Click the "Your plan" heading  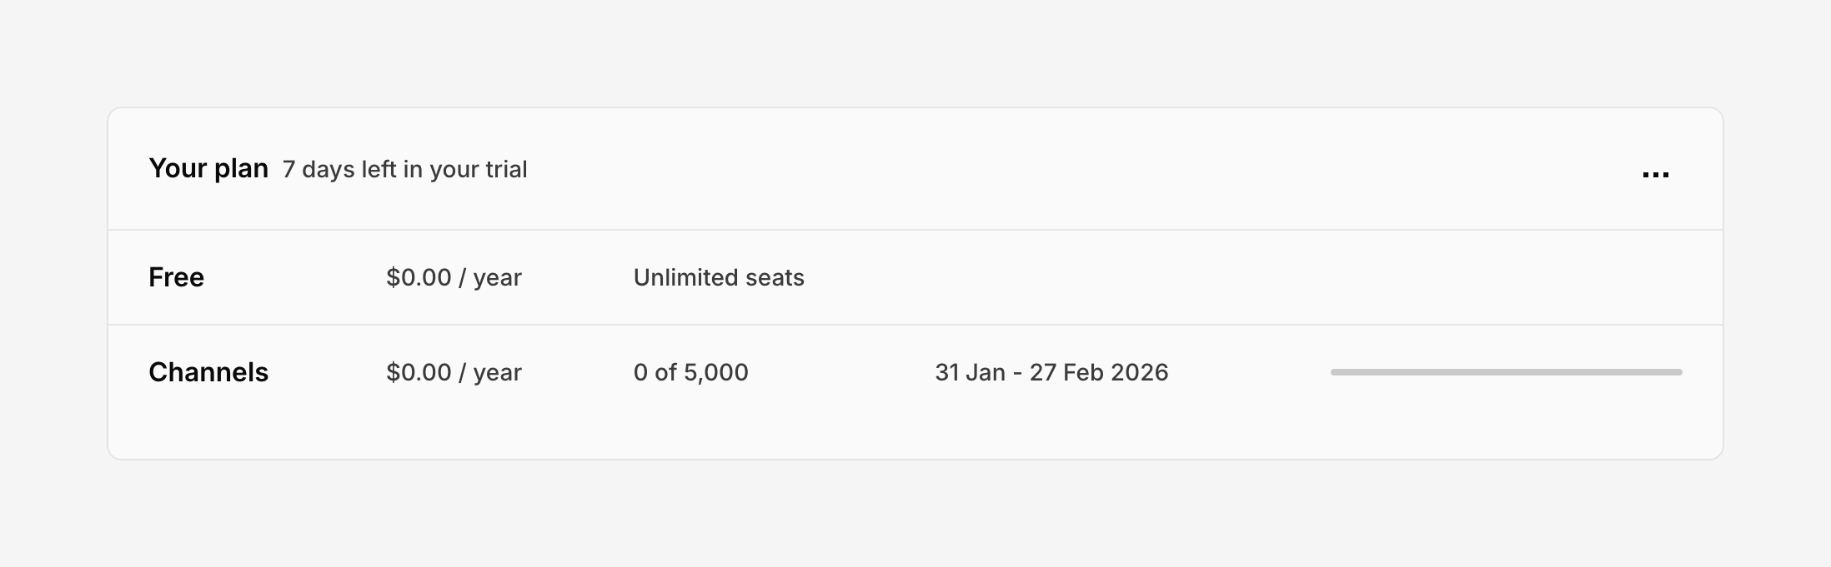pyautogui.click(x=208, y=169)
